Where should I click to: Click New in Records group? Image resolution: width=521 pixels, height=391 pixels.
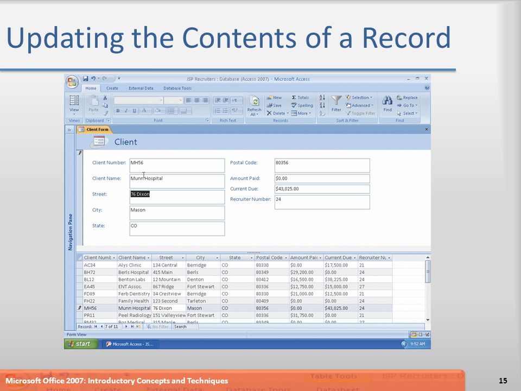274,97
